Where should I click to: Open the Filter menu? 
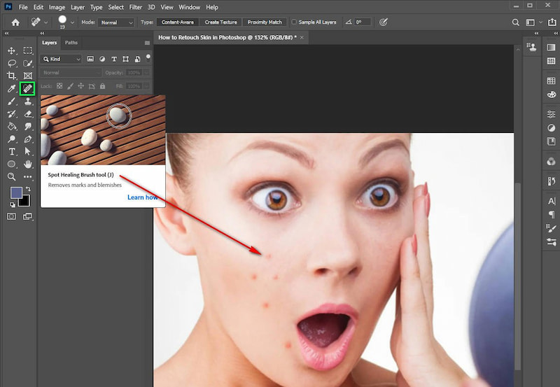135,7
